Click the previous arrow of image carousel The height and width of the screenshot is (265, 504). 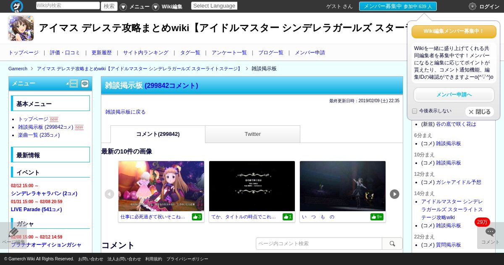pyautogui.click(x=109, y=194)
